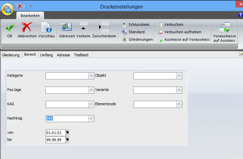Open the Titelblatt tab
The height and width of the screenshot is (159, 243).
tap(81, 55)
